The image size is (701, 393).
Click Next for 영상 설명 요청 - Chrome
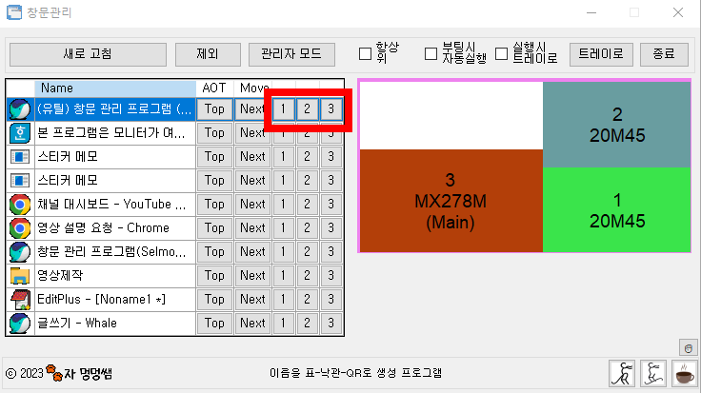coord(252,227)
